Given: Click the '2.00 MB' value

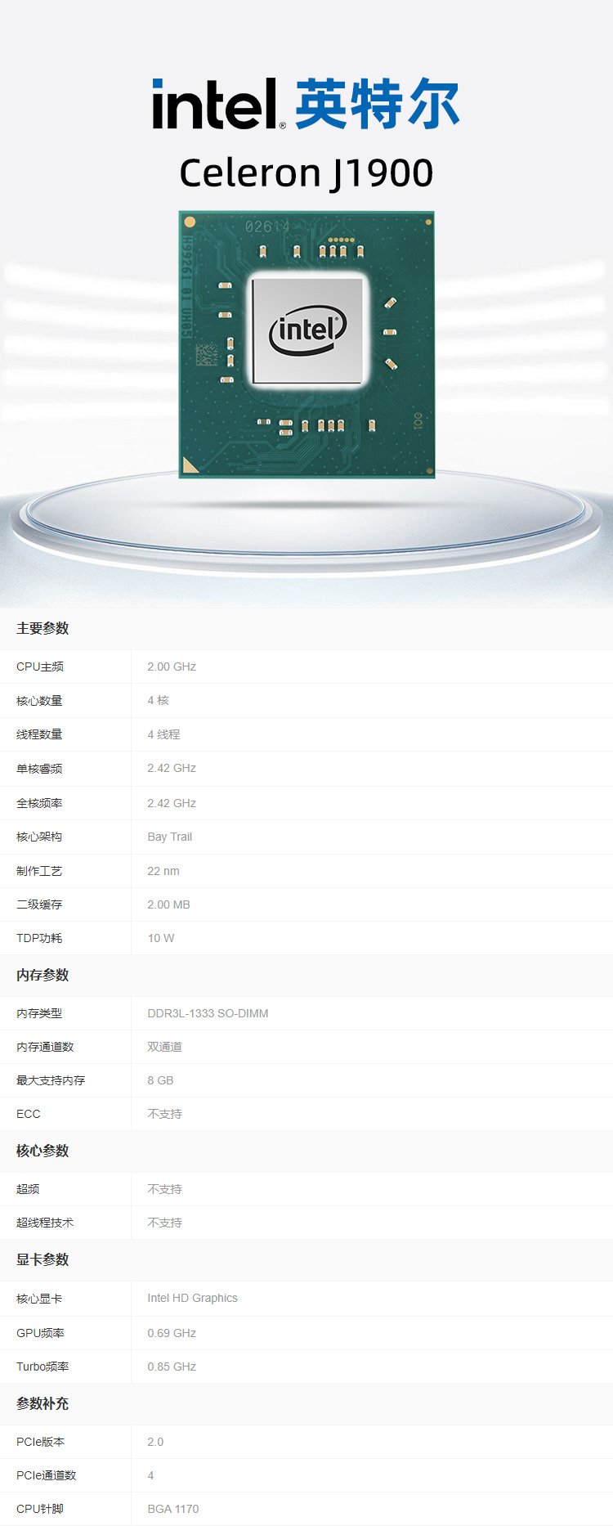Looking at the screenshot, I should click(168, 904).
